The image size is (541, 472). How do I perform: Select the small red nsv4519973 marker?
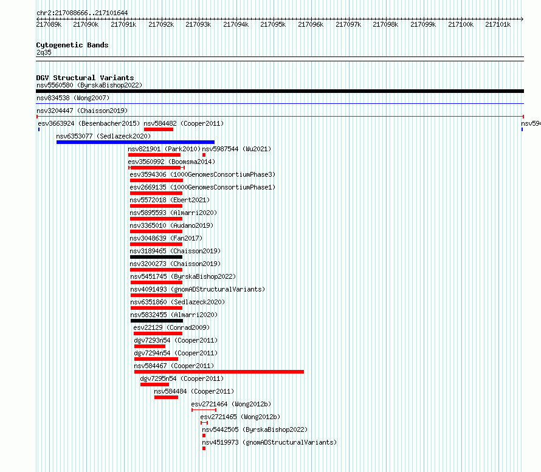pos(204,448)
